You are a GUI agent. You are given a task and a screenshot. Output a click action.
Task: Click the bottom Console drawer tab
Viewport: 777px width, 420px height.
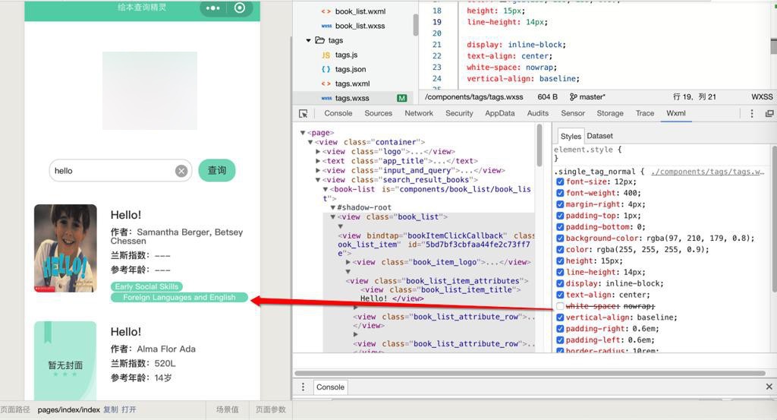(331, 387)
